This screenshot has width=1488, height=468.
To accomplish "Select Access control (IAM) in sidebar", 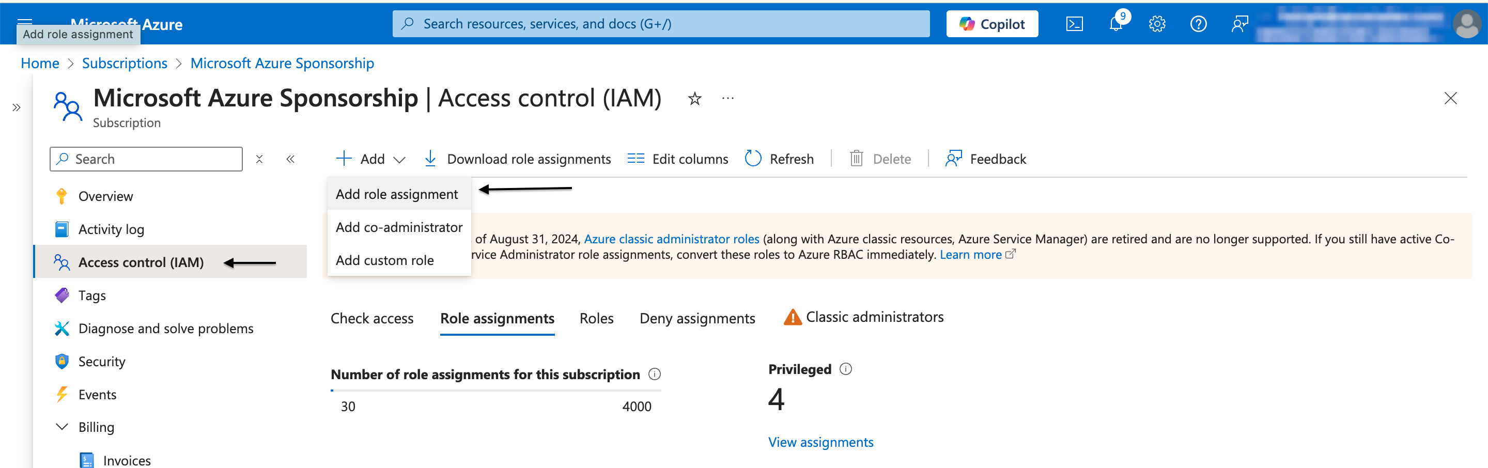I will [x=171, y=262].
